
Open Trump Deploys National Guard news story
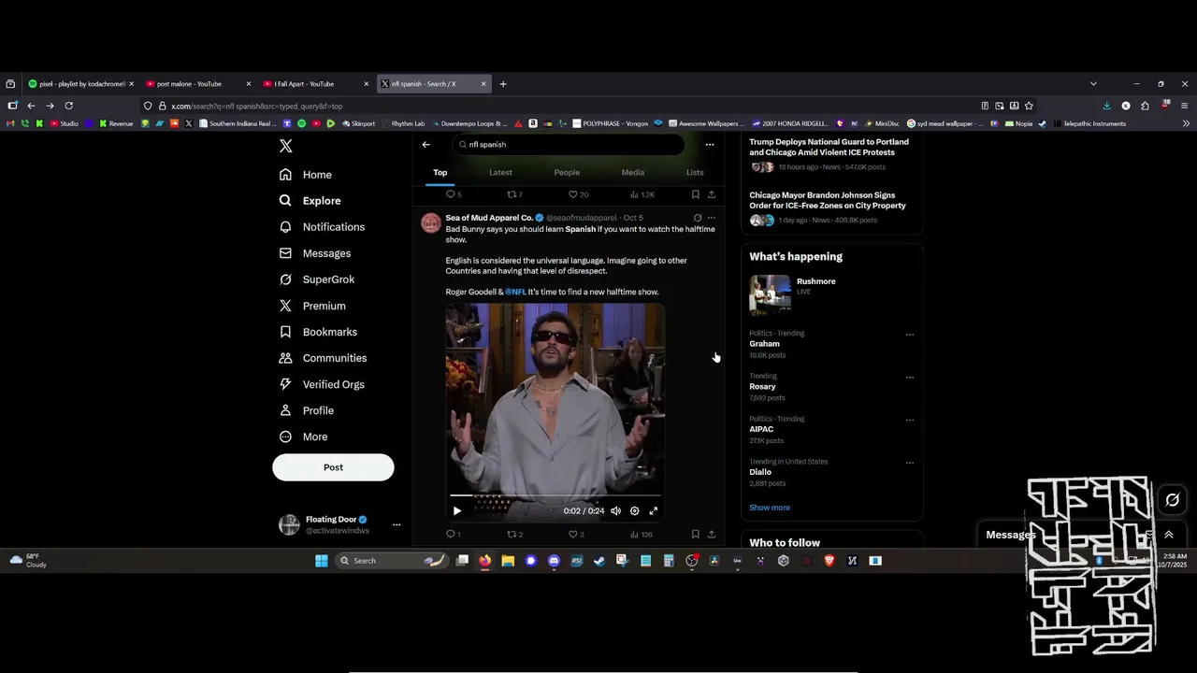(x=829, y=147)
